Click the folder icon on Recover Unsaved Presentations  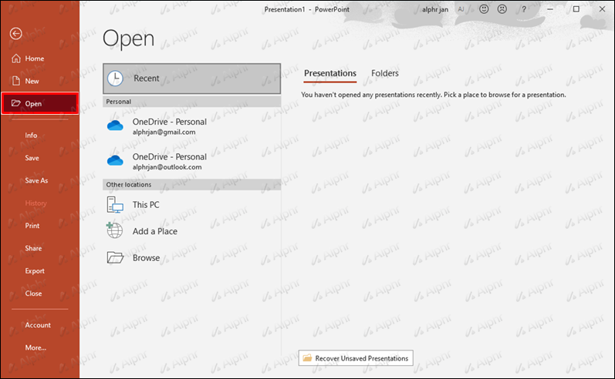[307, 358]
